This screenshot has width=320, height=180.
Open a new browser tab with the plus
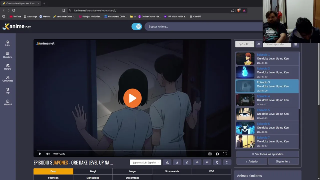tap(44, 3)
